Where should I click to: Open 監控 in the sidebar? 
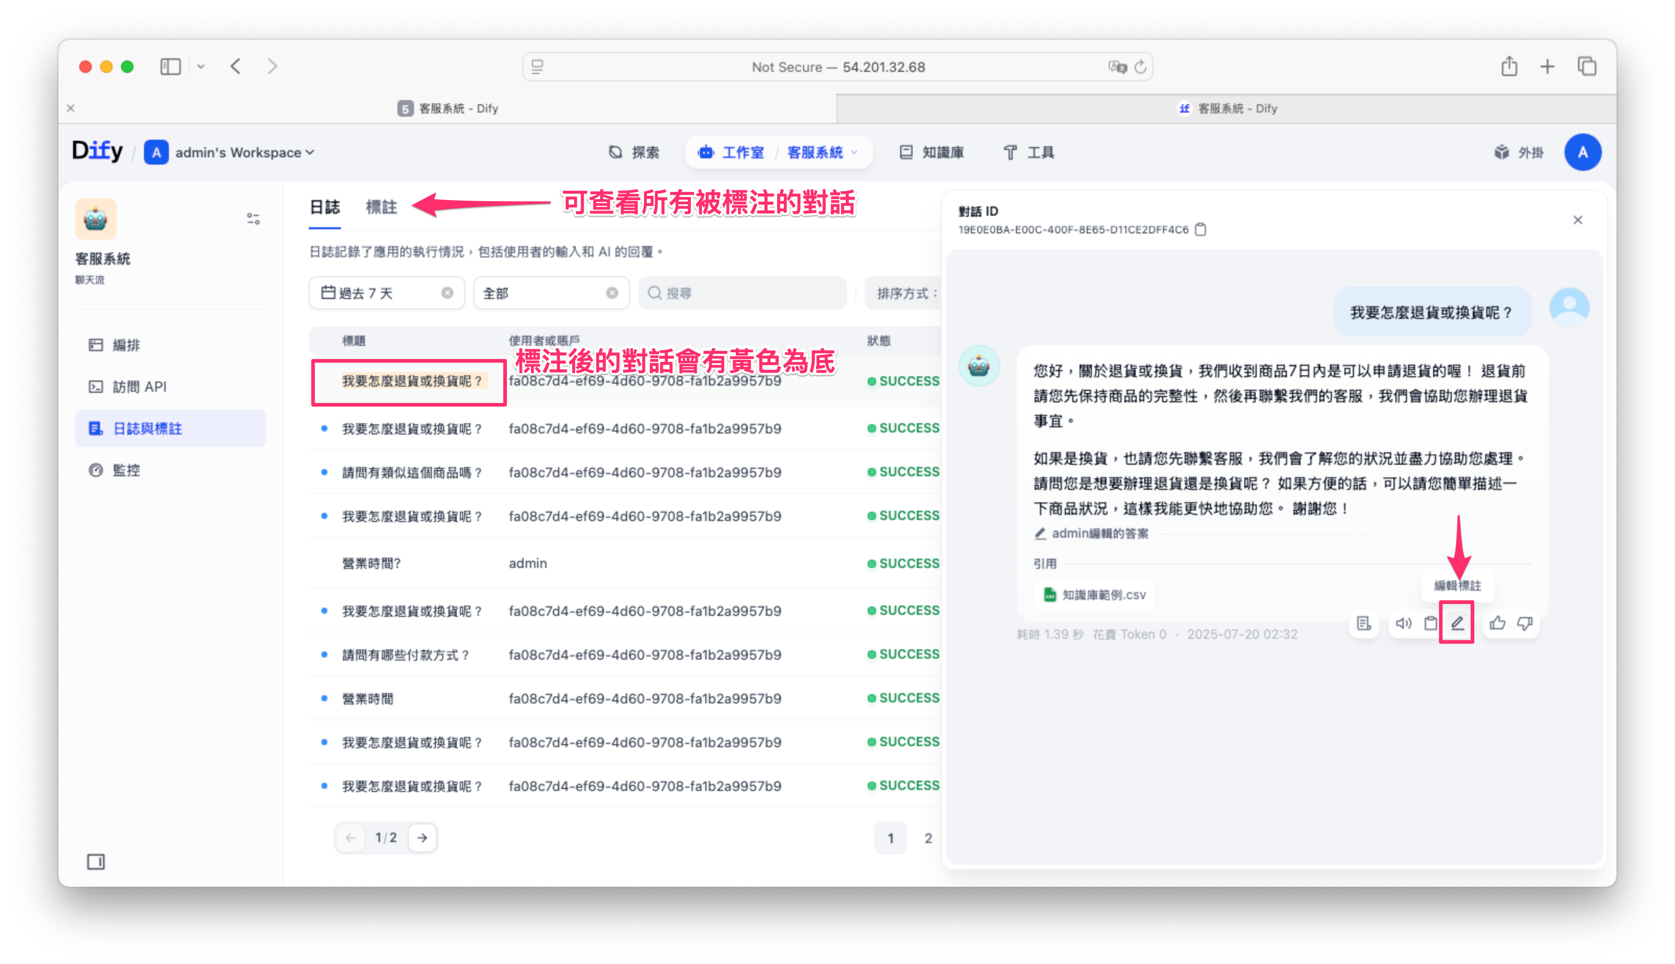click(x=126, y=469)
